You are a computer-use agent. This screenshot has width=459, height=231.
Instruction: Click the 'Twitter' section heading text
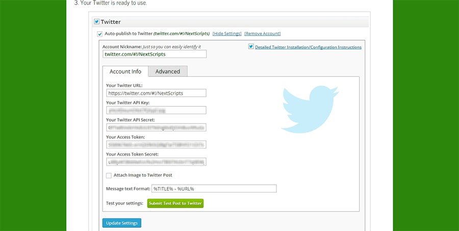[x=111, y=22]
